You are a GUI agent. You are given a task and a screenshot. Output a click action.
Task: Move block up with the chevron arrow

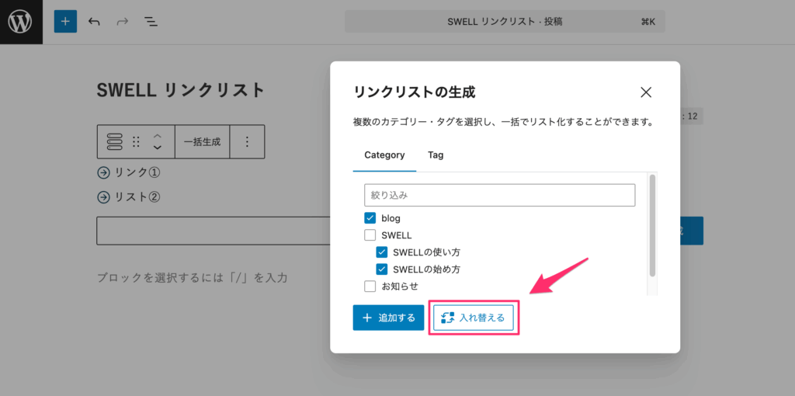point(158,136)
